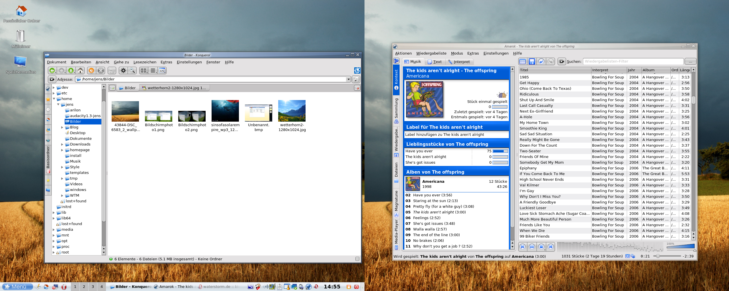729x291 pixels.
Task: Collapse the home folder in the tree
Action: pos(54,99)
